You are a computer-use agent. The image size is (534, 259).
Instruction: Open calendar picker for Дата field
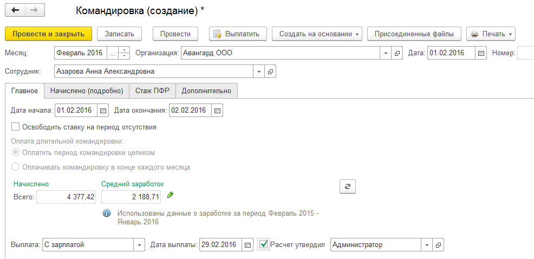[x=481, y=53]
